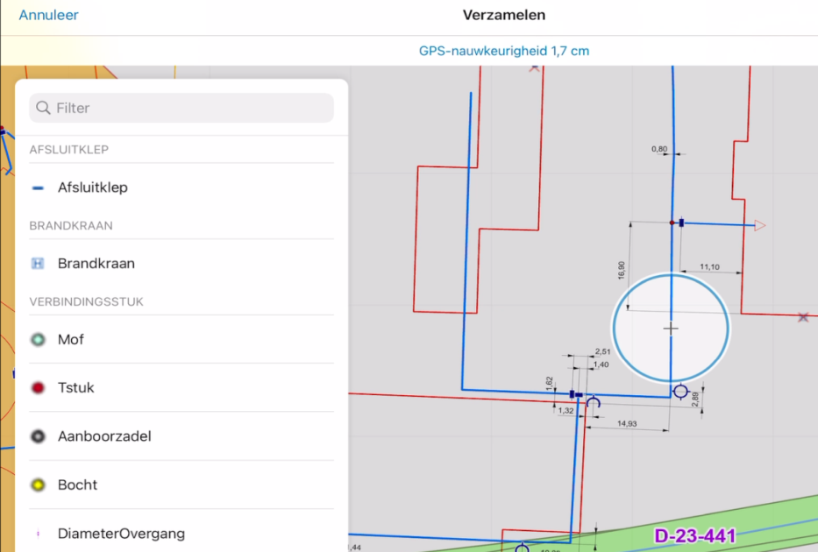Image resolution: width=818 pixels, height=552 pixels.
Task: Choose Tstuk from the list
Action: [76, 387]
